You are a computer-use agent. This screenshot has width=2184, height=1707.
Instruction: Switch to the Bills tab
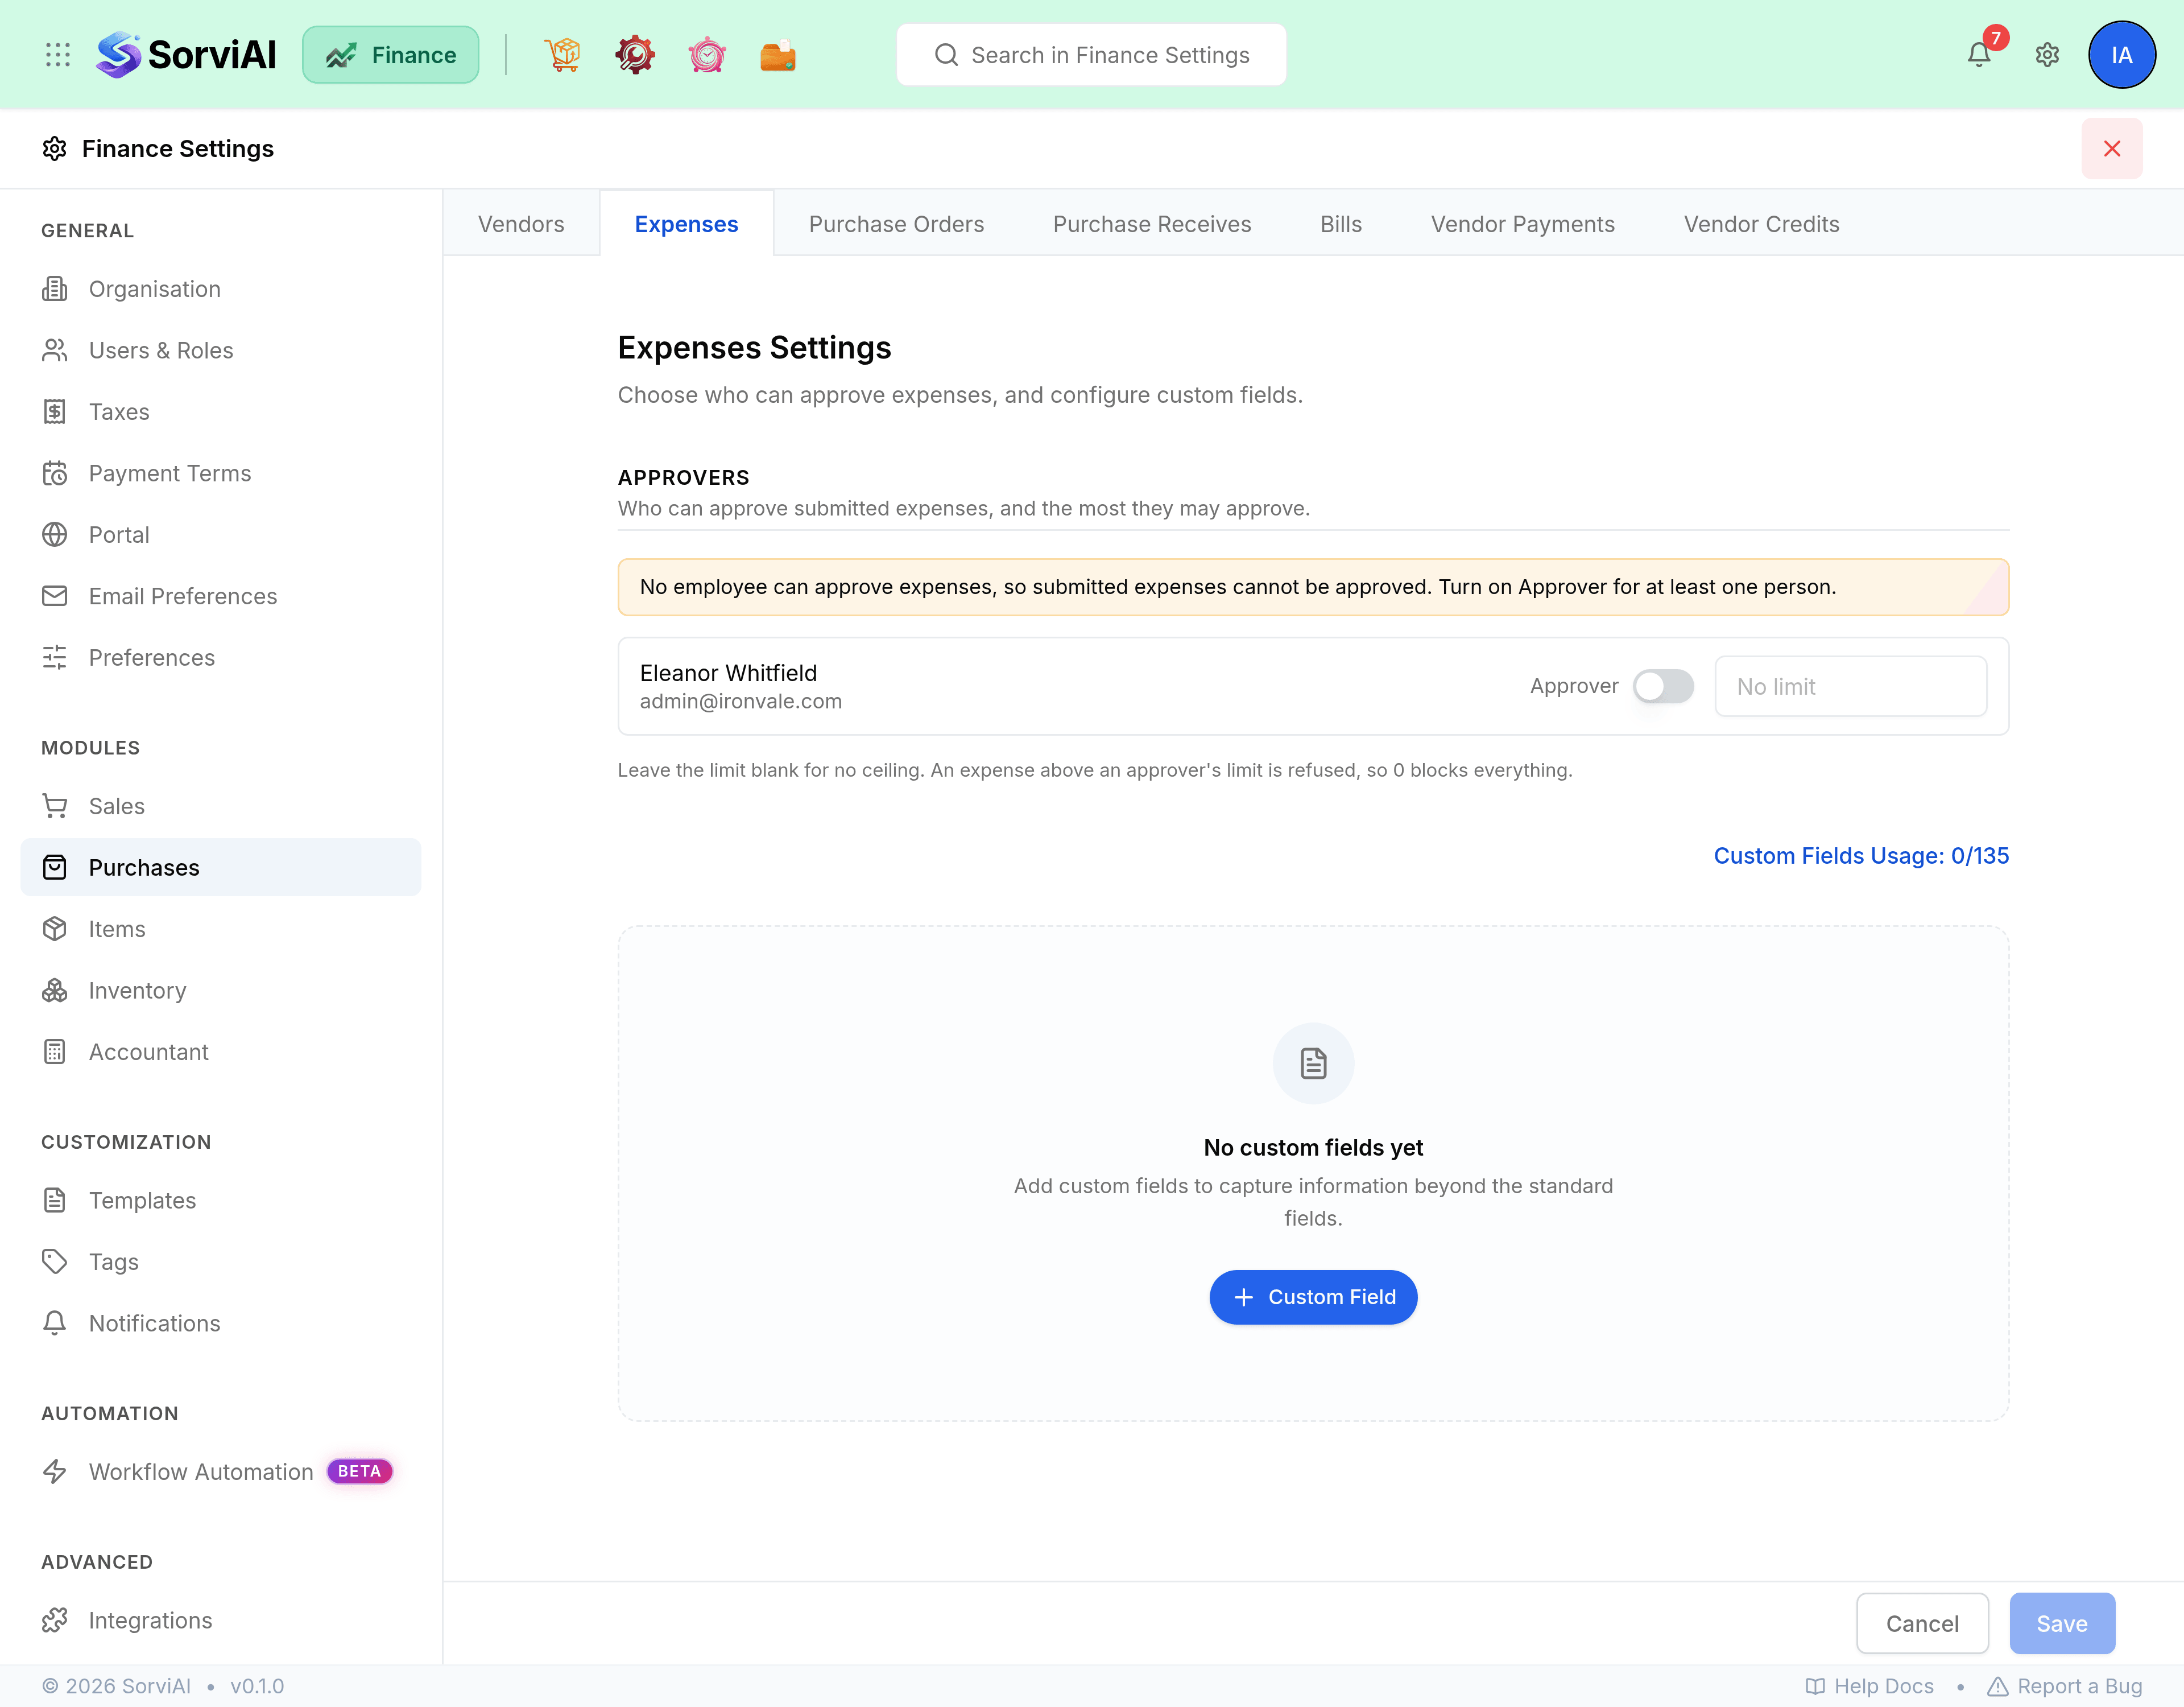tap(1341, 224)
